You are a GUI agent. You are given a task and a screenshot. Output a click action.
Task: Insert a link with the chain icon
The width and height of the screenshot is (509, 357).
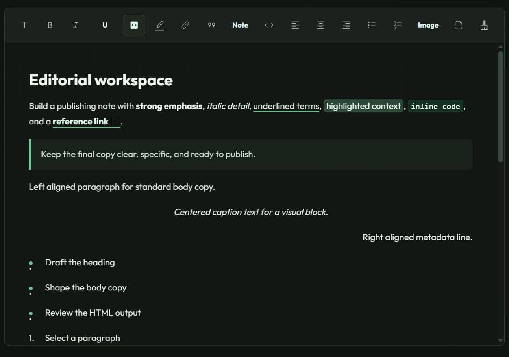pyautogui.click(x=185, y=25)
